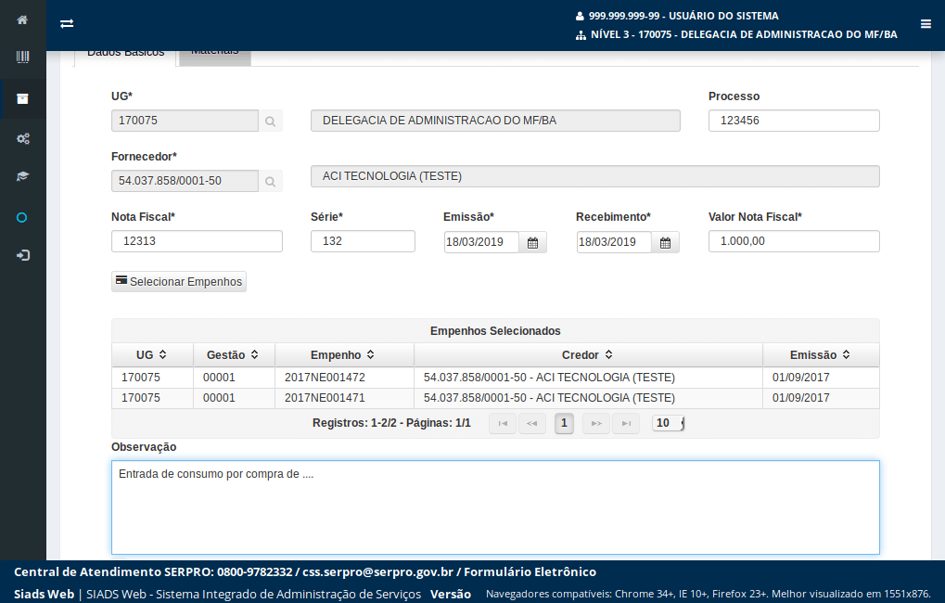
Task: Click the logout arrow sidebar icon
Action: (22, 256)
